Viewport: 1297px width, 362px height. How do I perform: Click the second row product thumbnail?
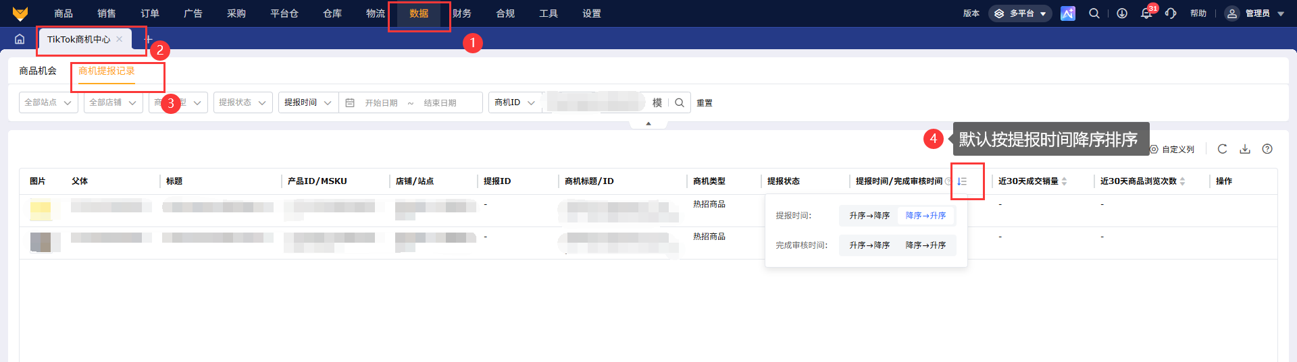click(x=41, y=242)
